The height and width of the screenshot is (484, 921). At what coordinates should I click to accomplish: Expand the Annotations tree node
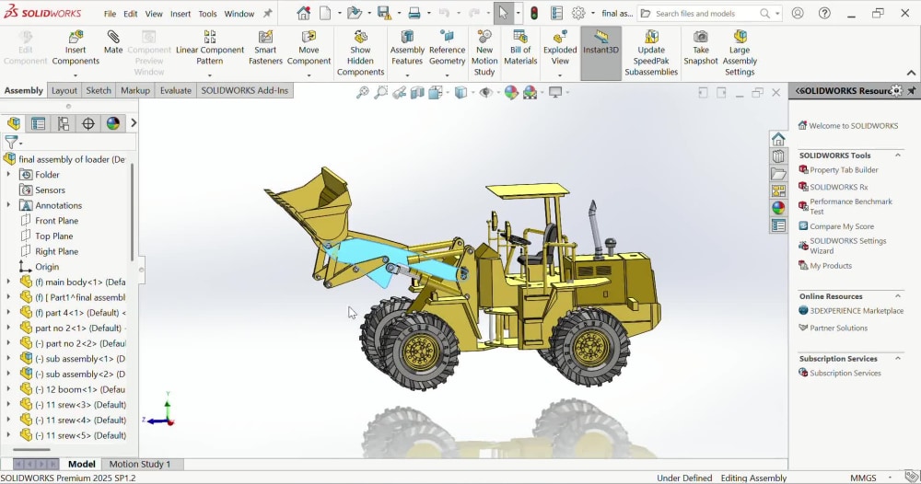(8, 205)
